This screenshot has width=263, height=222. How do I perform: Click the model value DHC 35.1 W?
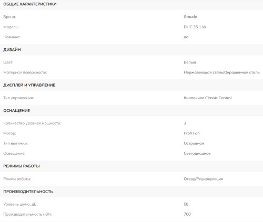[195, 27]
